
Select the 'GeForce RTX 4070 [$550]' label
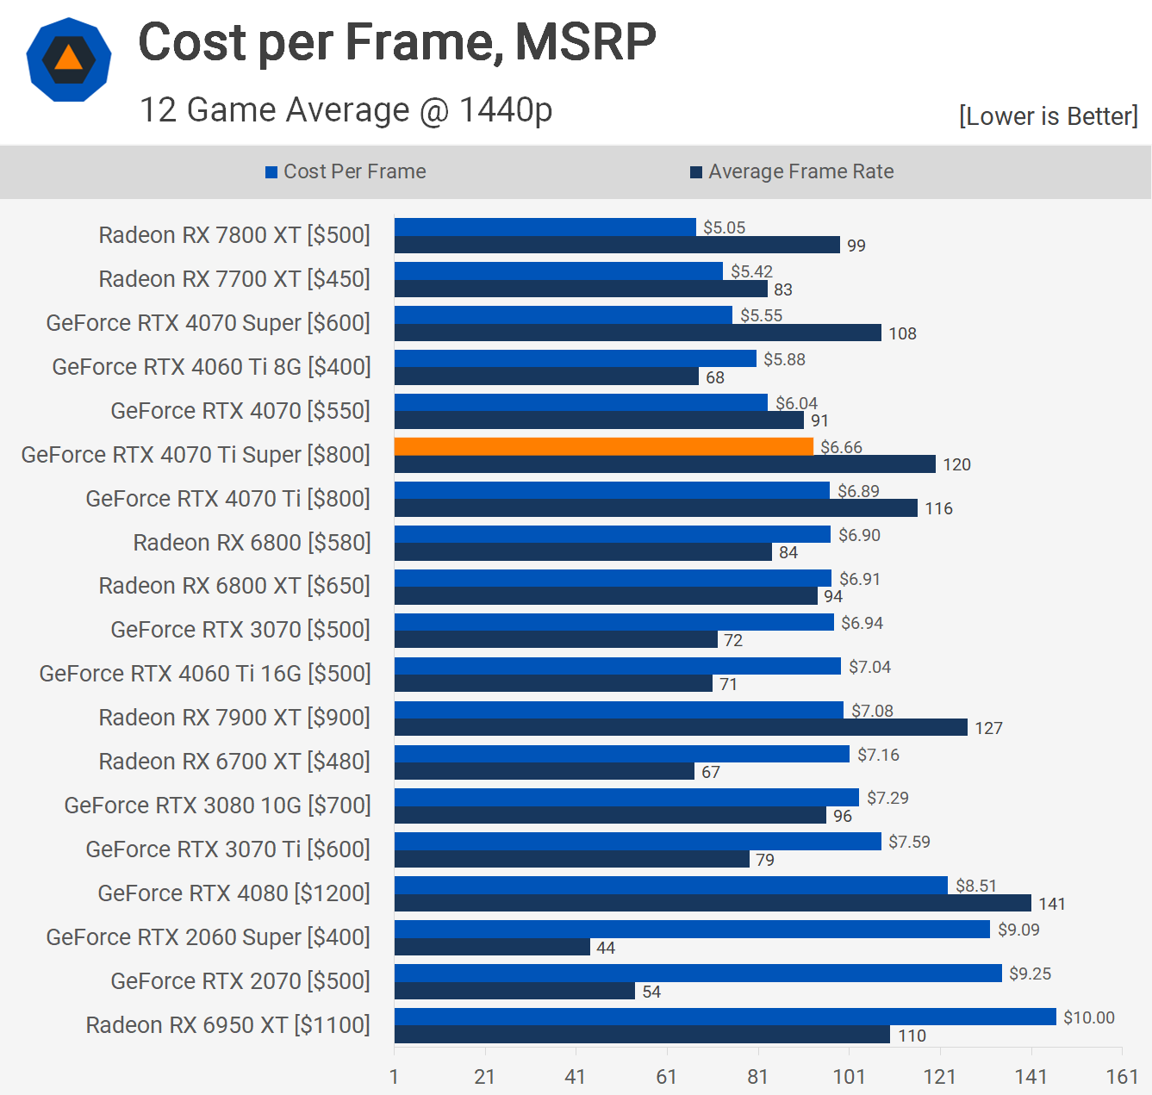click(x=240, y=411)
